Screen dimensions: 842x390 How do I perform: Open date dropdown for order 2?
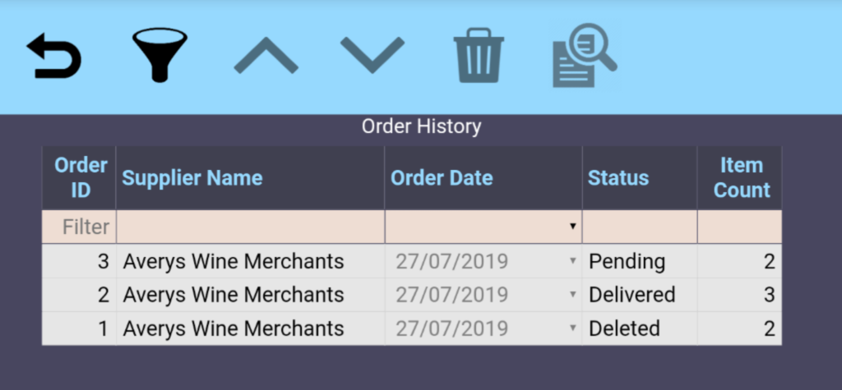pos(573,295)
